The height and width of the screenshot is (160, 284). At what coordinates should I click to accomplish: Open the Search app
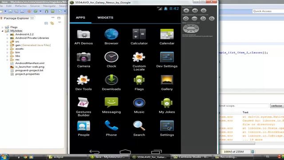[139, 128]
